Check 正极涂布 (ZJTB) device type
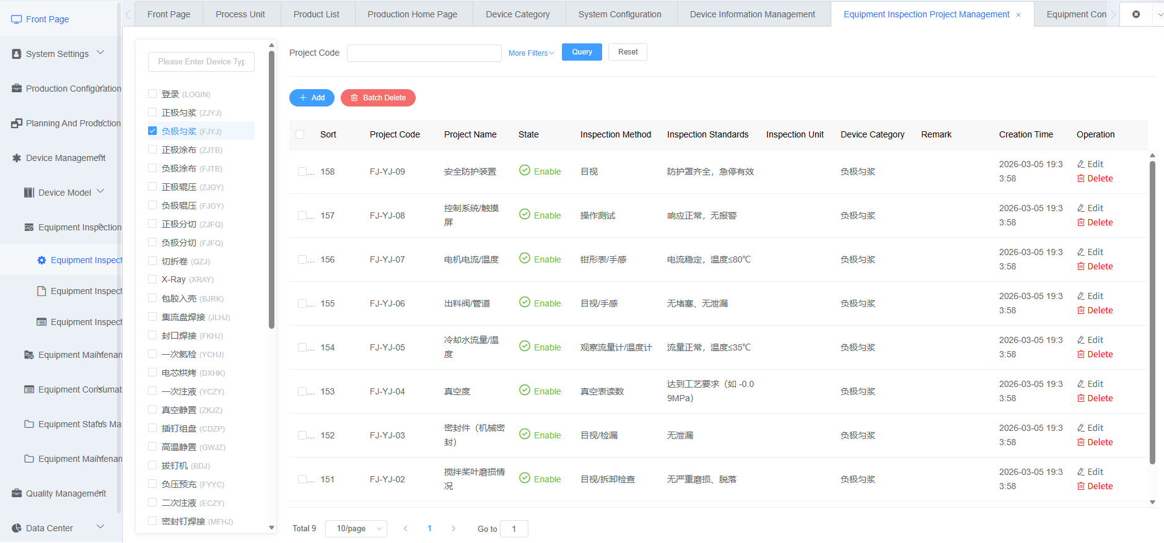 click(152, 149)
